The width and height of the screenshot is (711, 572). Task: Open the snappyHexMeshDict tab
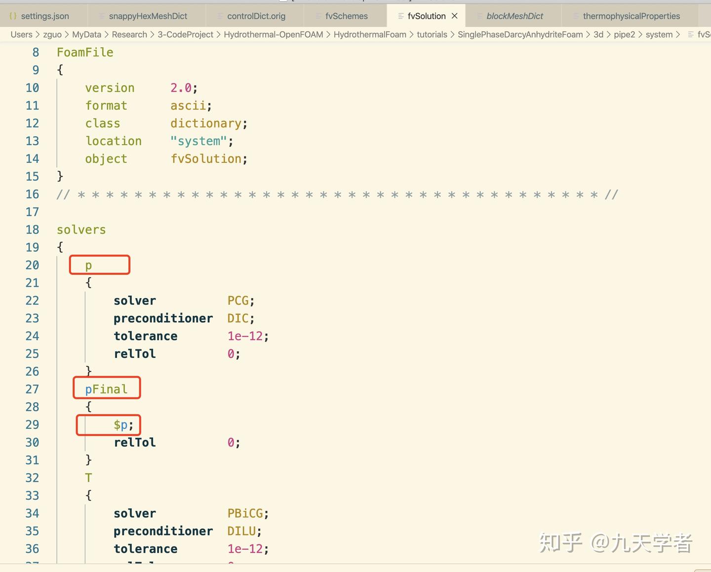tap(148, 16)
